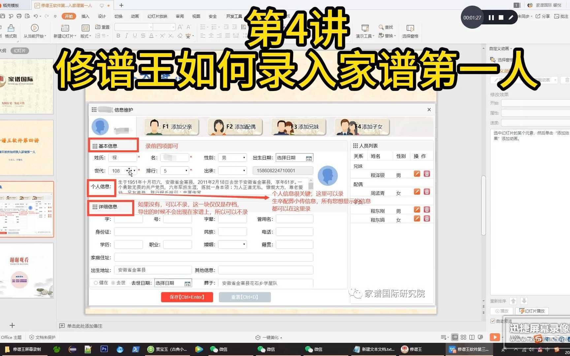Switch to reading view icon in status bar

click(x=472, y=337)
